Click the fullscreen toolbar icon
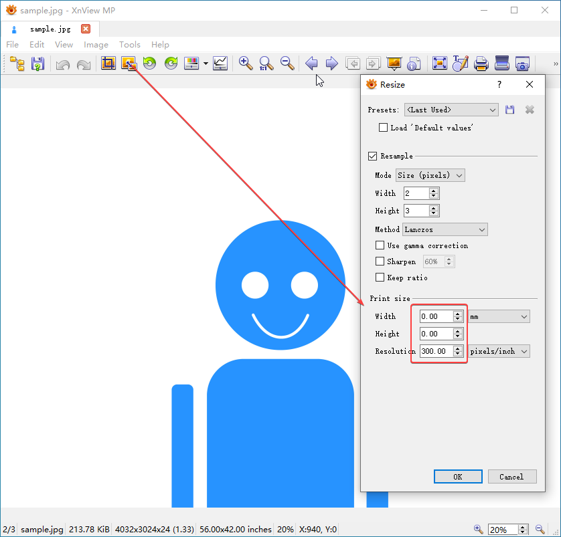This screenshot has width=561, height=537. [439, 64]
